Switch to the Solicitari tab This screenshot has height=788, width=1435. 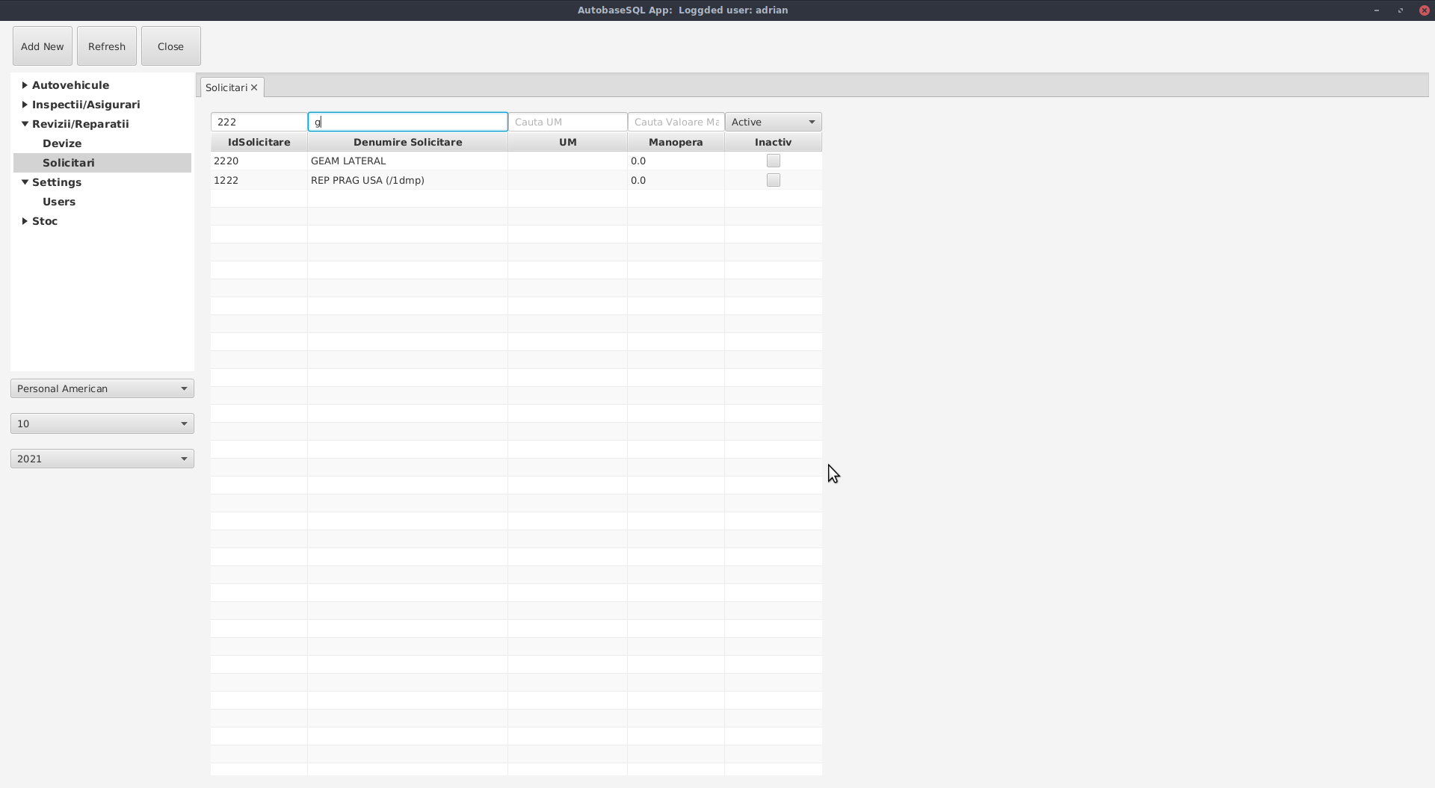click(226, 87)
